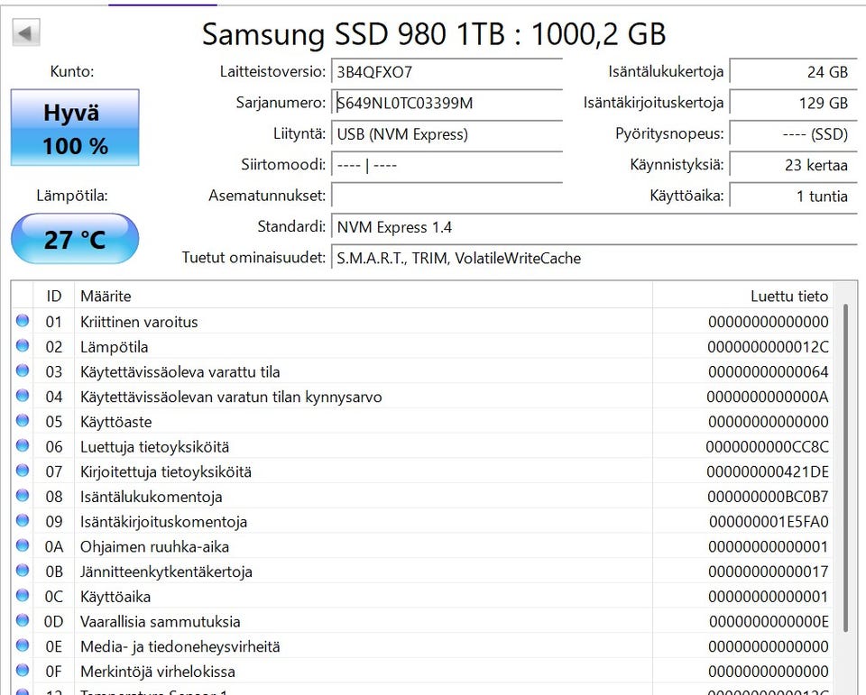Click the status orb beside Kriittinen varoitus

click(x=22, y=322)
